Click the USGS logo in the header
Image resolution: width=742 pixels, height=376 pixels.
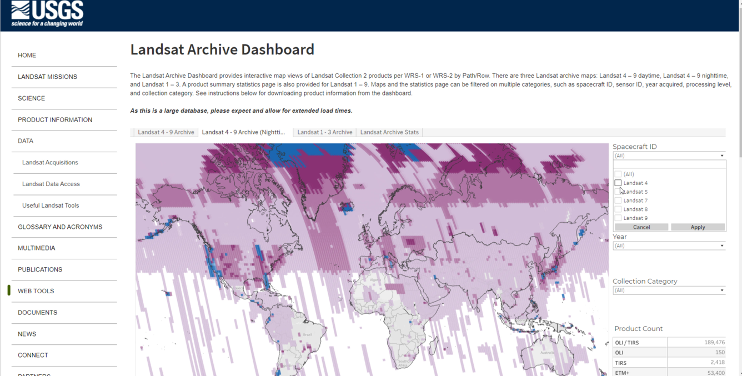click(47, 14)
